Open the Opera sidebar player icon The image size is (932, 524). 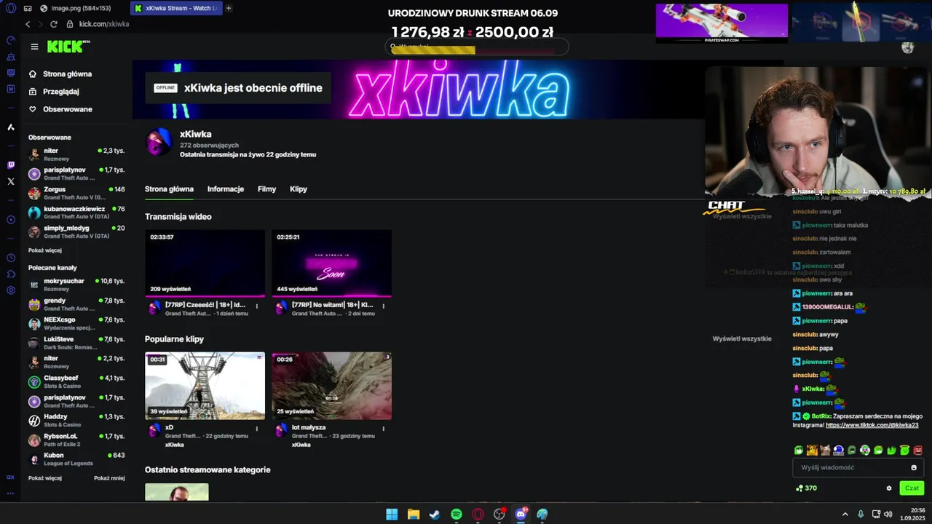click(x=10, y=220)
